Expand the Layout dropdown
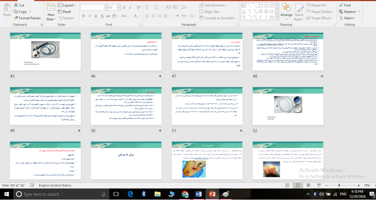Screen dimensions: 376x203 [x=75, y=5]
